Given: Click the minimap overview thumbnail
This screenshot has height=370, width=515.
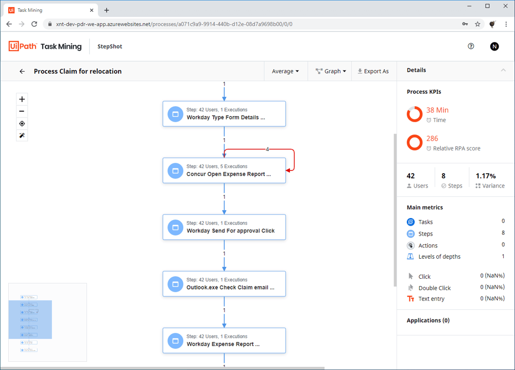Looking at the screenshot, I should 47,323.
